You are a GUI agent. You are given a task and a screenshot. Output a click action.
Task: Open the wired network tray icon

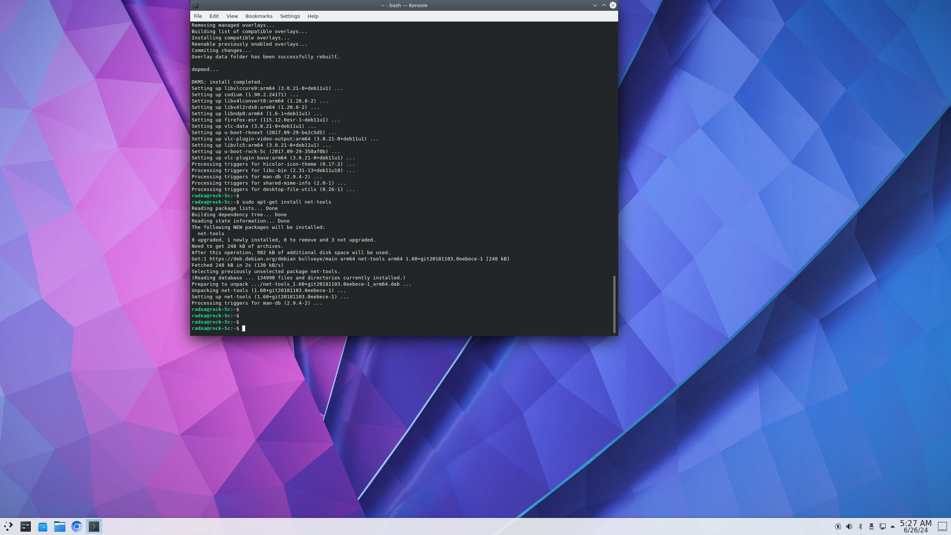tap(882, 526)
